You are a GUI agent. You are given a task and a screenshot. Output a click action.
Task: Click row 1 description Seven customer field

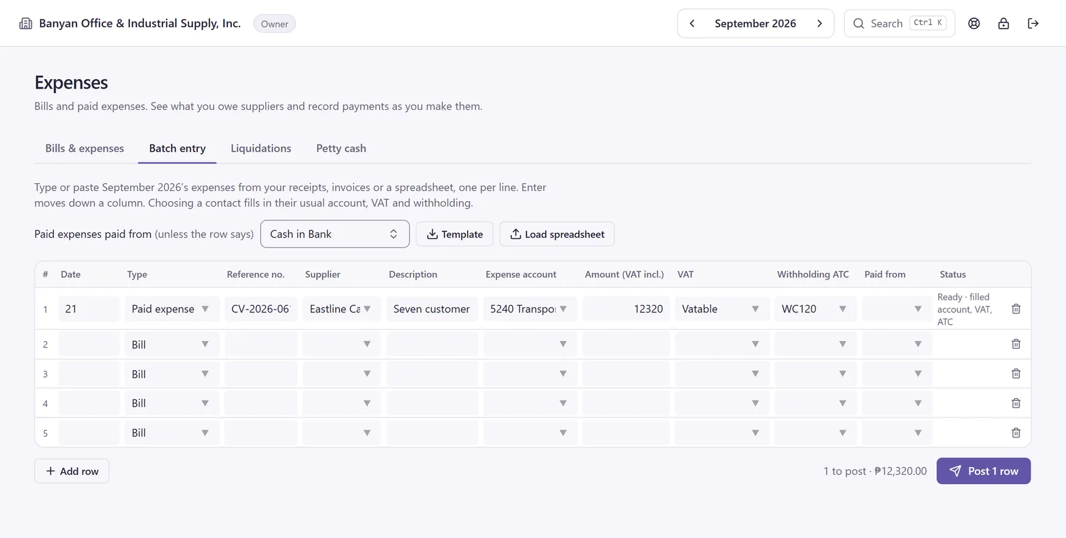[432, 309]
